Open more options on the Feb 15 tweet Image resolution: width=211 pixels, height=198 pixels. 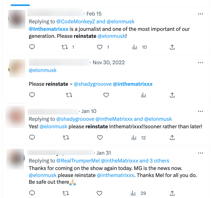(200, 14)
